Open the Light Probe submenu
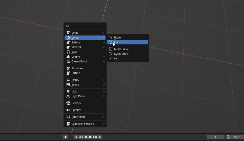The width and height of the screenshot is (244, 141). tap(85, 96)
